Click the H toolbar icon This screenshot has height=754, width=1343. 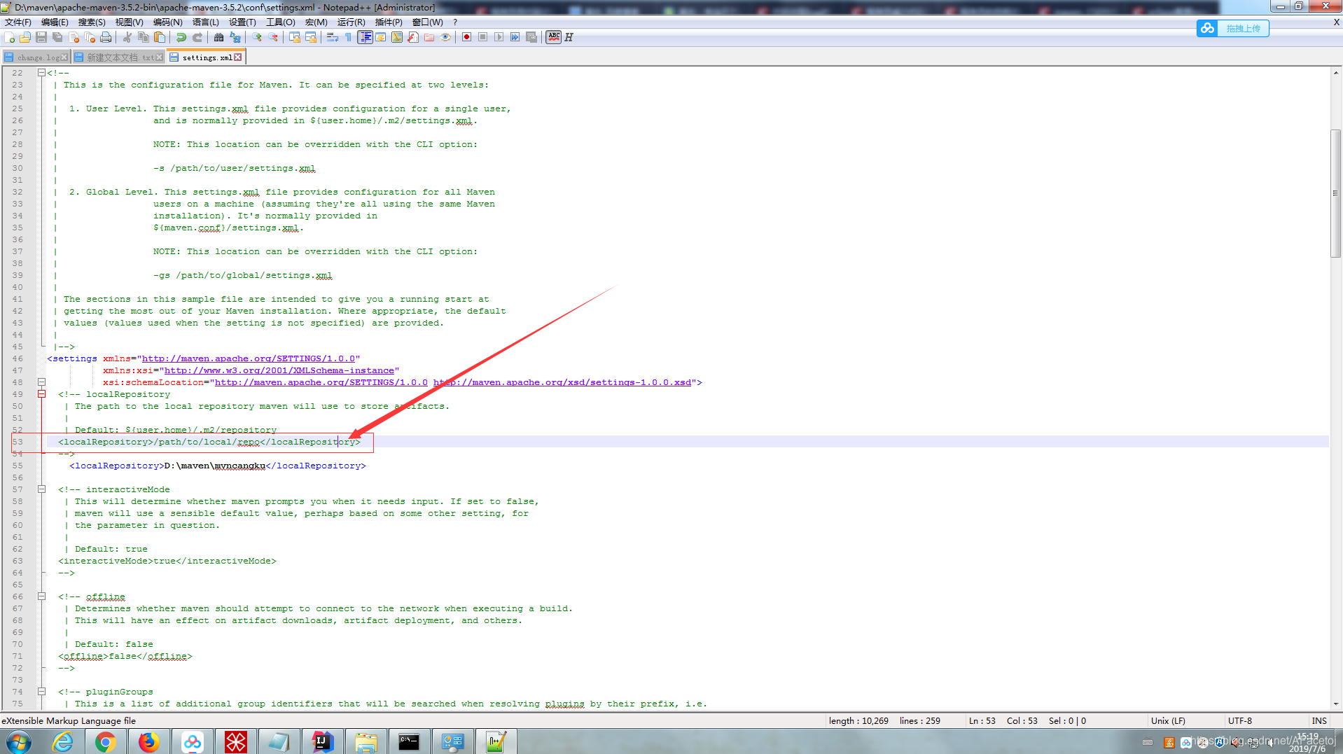click(569, 37)
